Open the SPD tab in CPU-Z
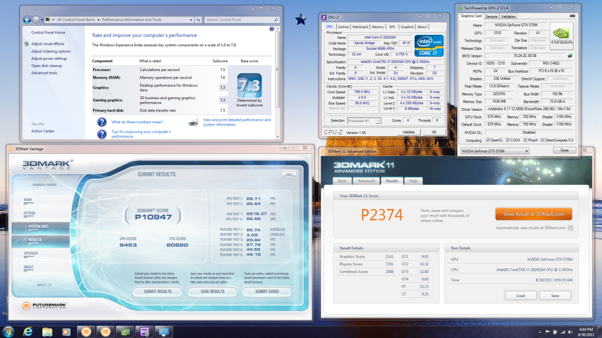This screenshot has width=602, height=338. point(392,27)
